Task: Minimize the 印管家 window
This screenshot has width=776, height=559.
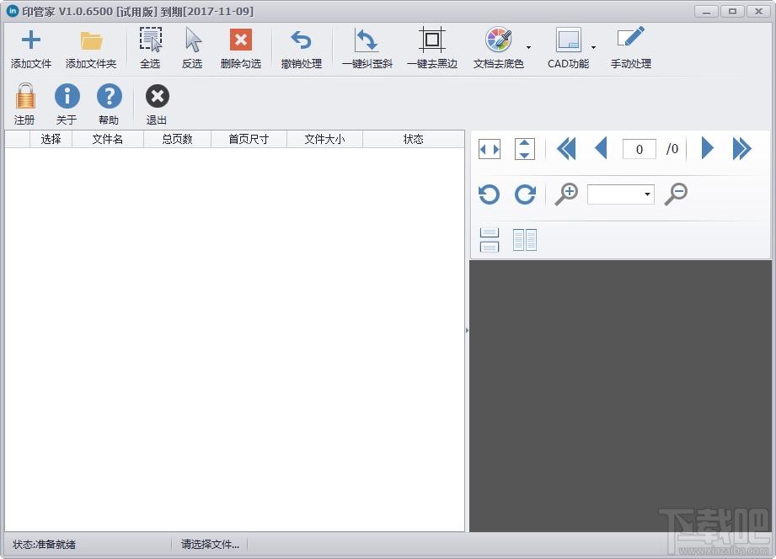Action: [x=706, y=11]
